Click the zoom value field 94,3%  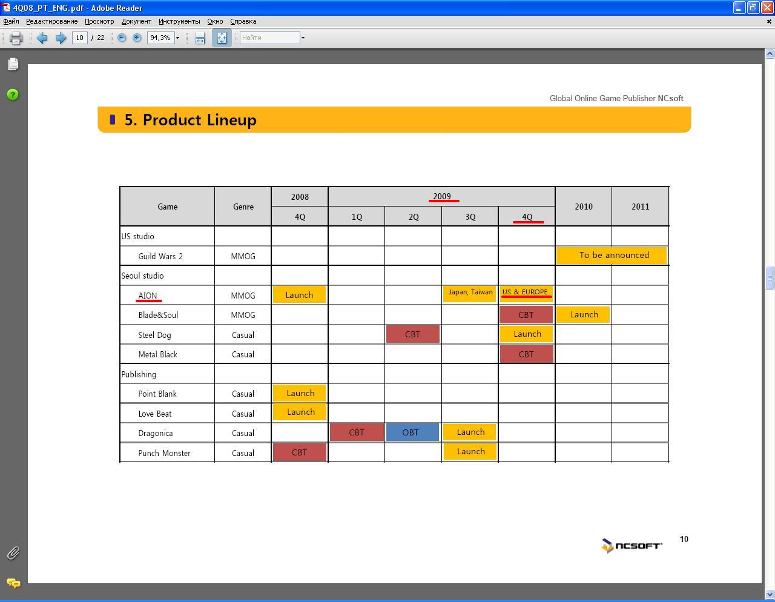pos(160,38)
